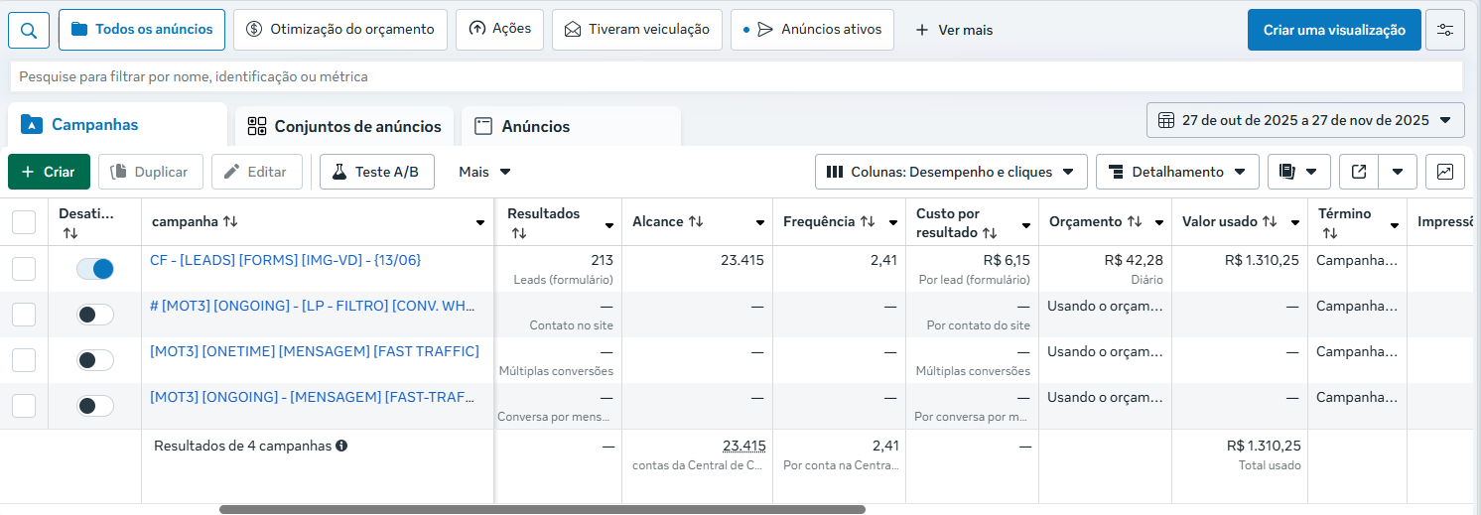1481x515 pixels.
Task: Click the export arrow icon
Action: point(1359,172)
